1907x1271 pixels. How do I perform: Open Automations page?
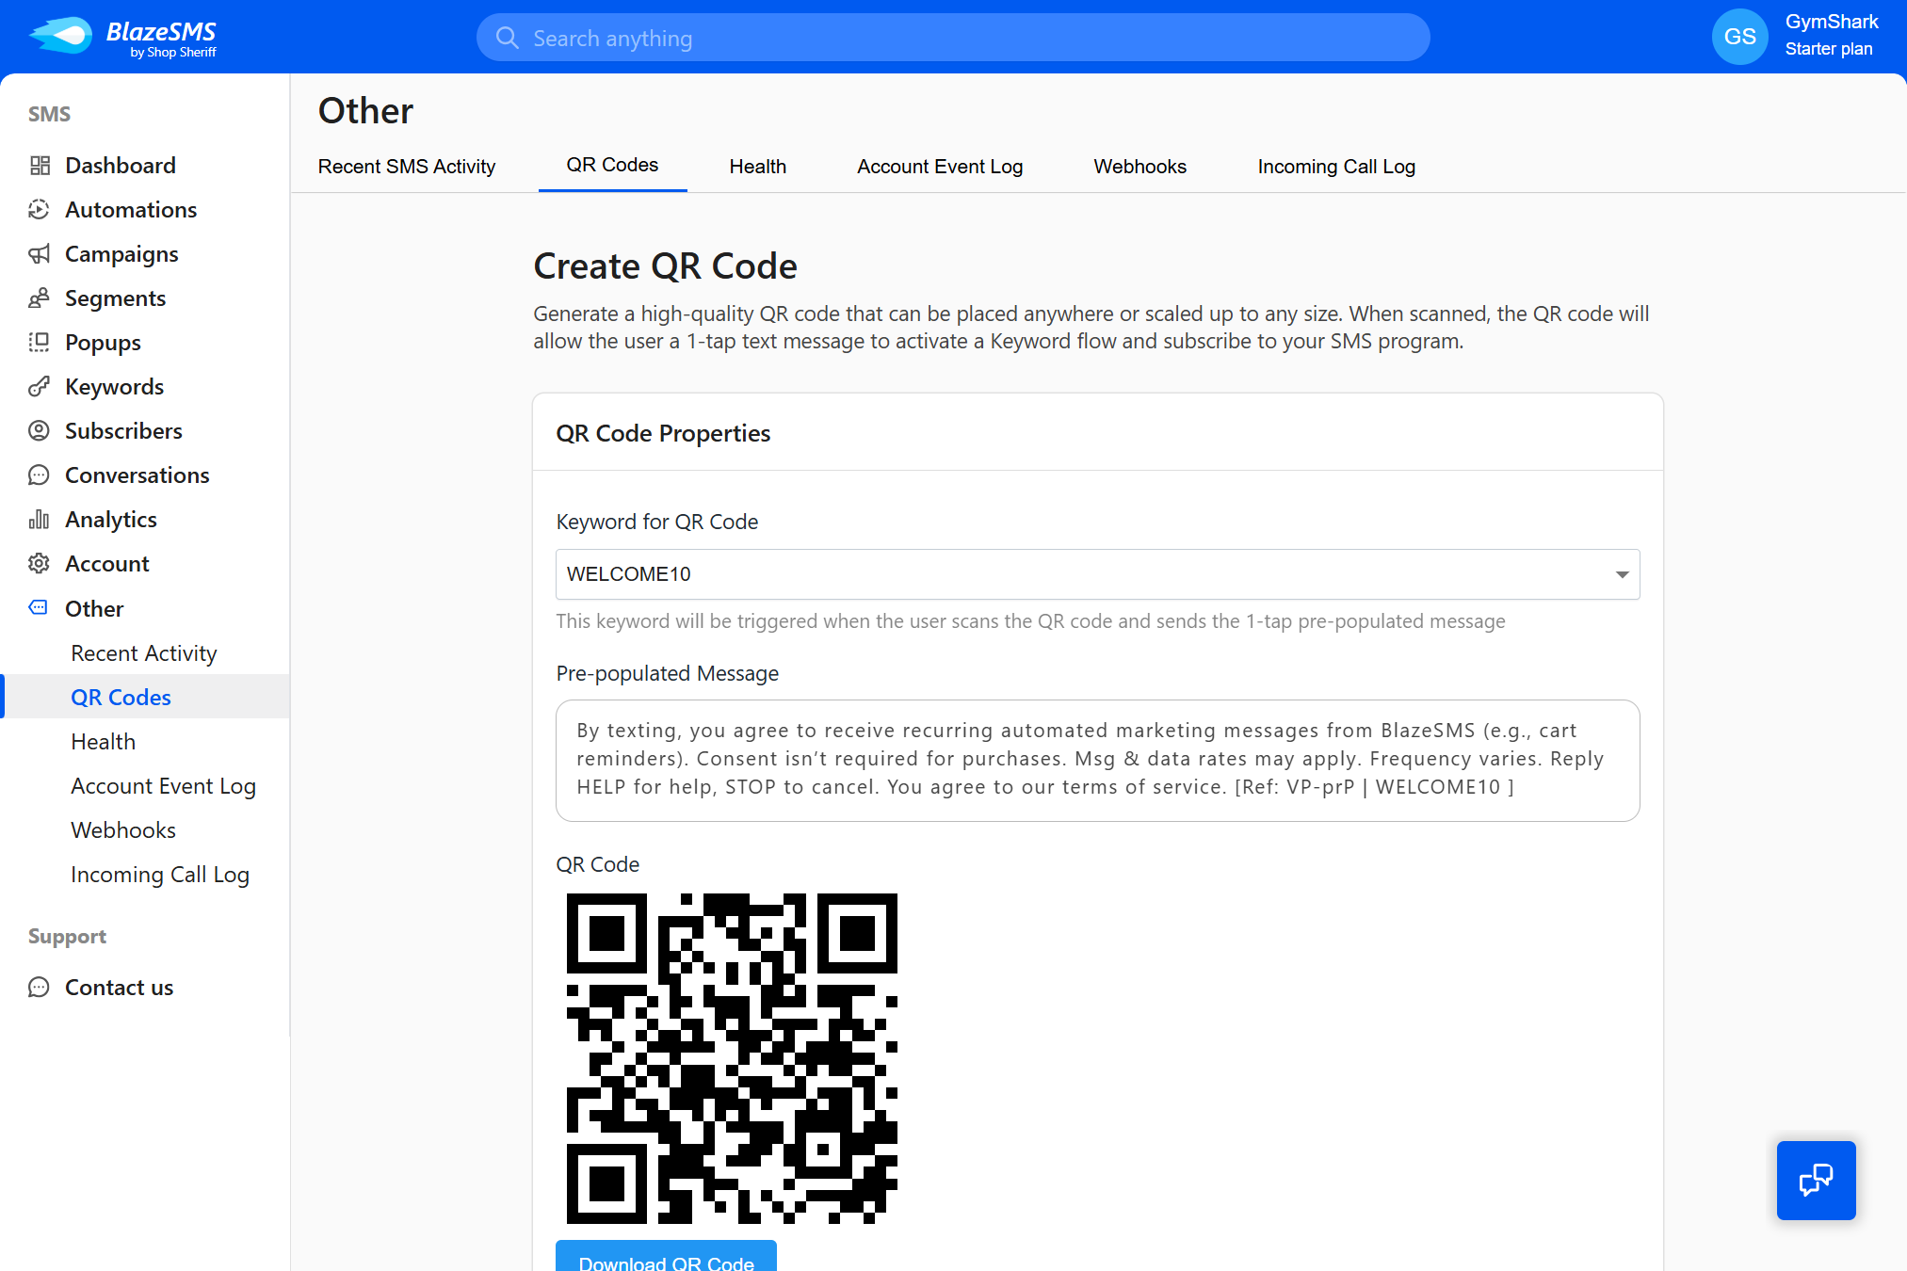(x=131, y=210)
